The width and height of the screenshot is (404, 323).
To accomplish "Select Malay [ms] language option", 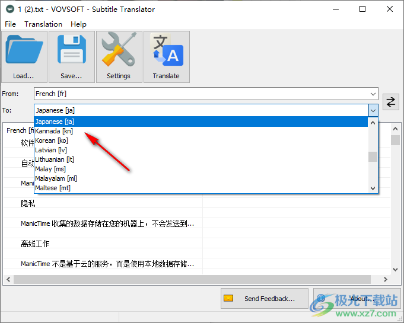I will [x=201, y=169].
